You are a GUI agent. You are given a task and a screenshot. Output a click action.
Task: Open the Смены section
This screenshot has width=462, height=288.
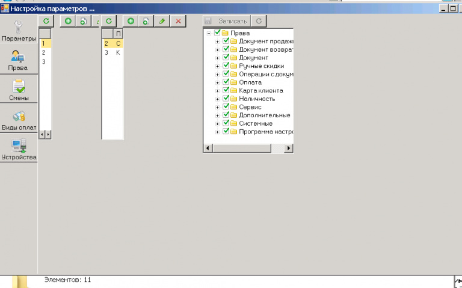point(19,90)
